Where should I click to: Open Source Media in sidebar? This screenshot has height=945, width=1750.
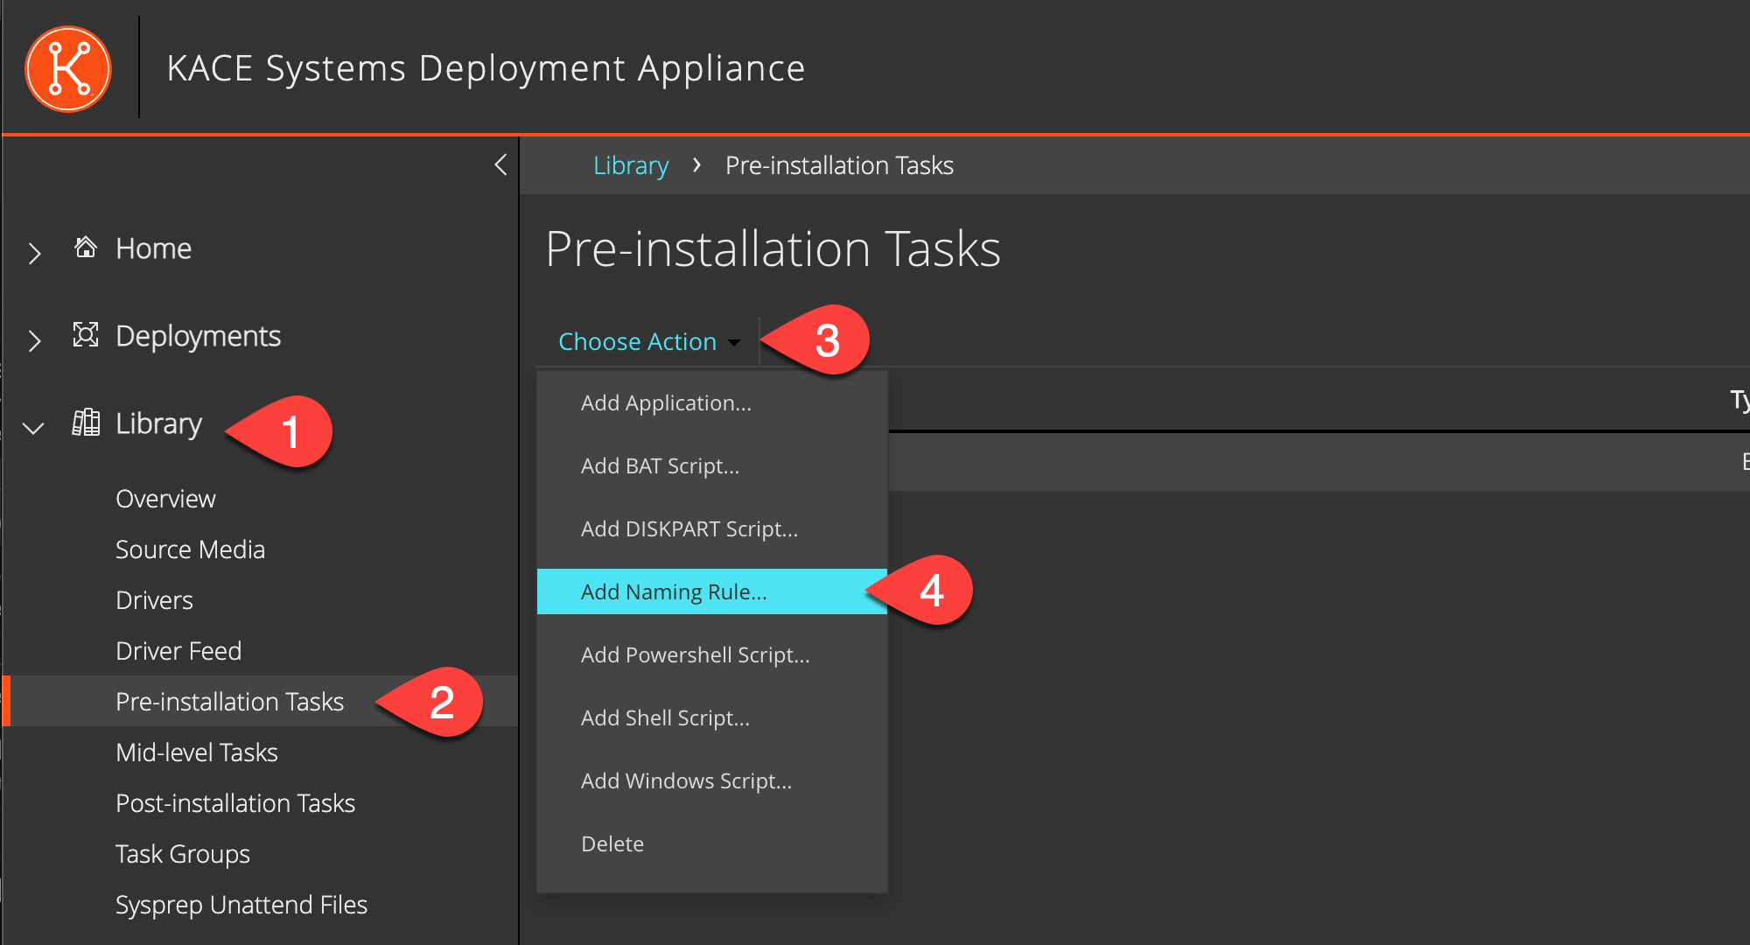[190, 549]
